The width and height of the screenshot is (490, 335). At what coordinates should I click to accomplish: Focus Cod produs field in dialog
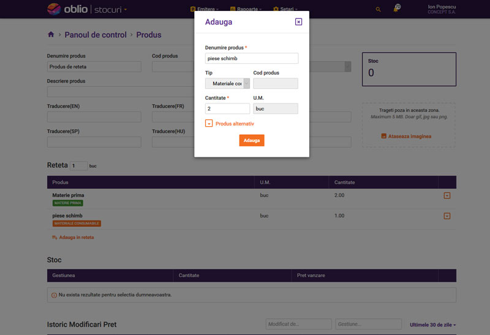(x=275, y=83)
